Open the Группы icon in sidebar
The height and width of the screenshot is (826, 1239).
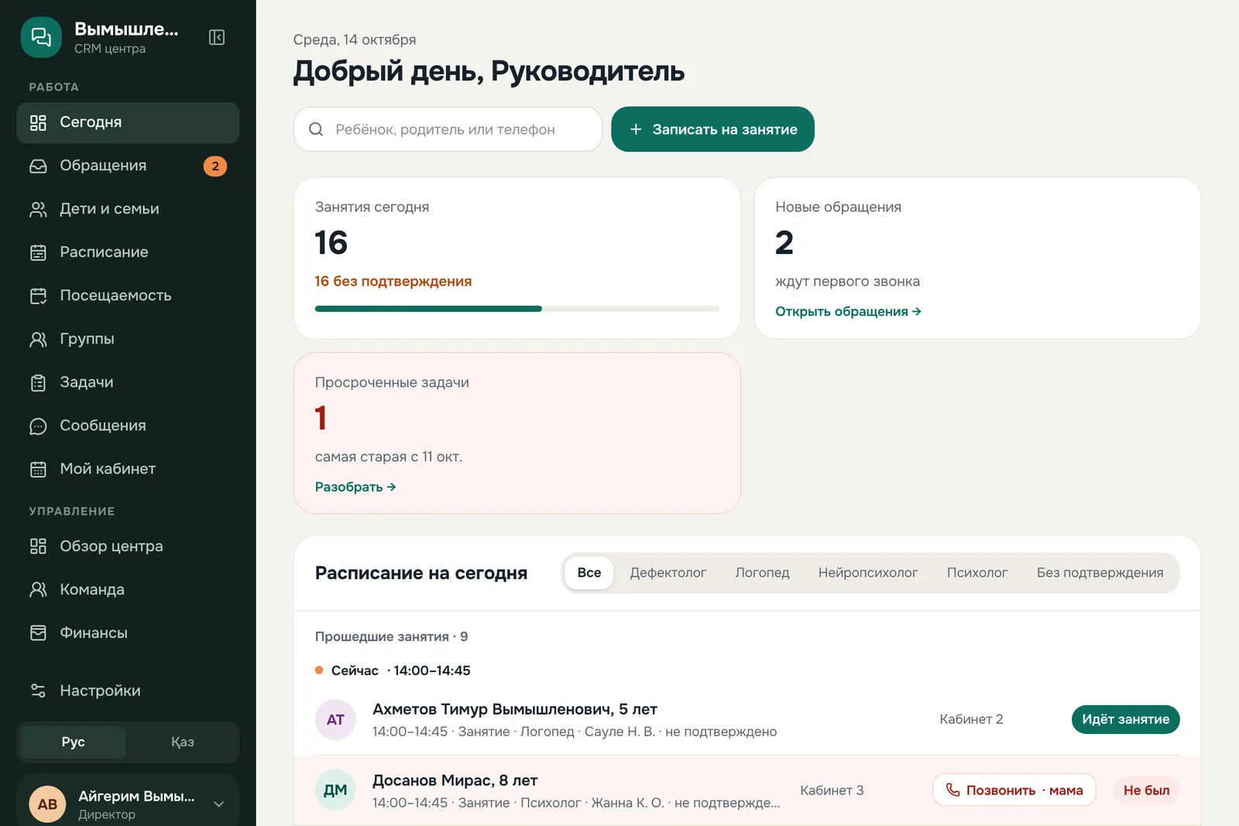38,339
